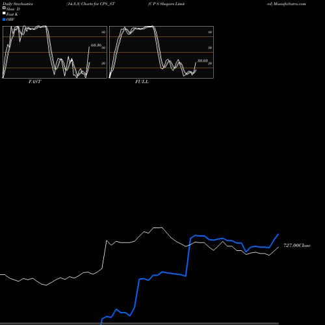
Task: Select the OBV legend label
Action: (x=10, y=19)
